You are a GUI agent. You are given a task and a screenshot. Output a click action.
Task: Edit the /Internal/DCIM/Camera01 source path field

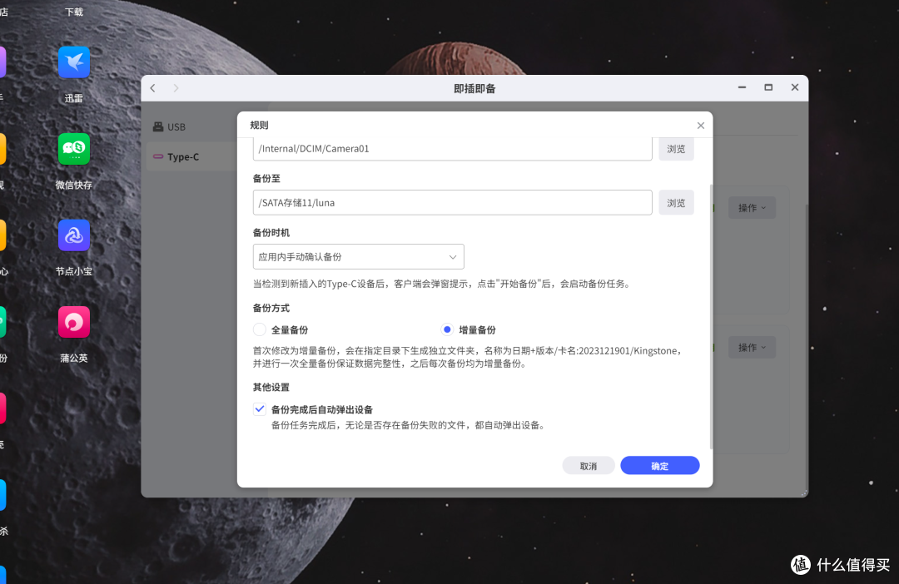(x=452, y=148)
